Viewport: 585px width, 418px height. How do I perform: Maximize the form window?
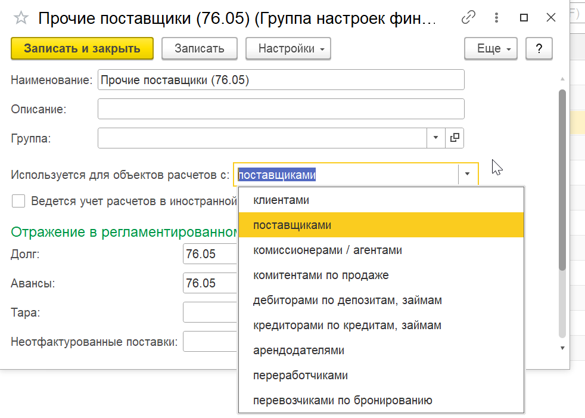coord(524,17)
